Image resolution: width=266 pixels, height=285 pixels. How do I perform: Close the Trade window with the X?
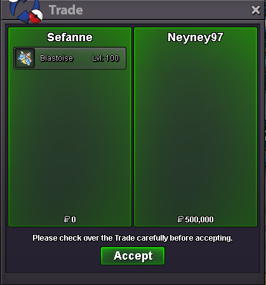255,10
